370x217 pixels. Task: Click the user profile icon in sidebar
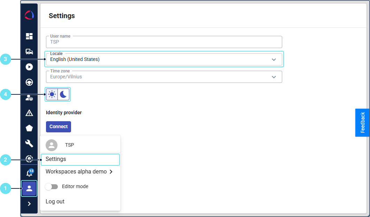29,188
